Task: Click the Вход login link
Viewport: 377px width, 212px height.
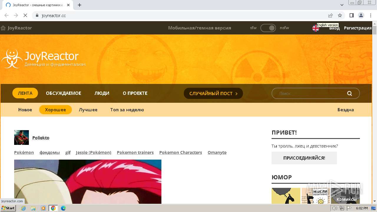Action: click(x=334, y=28)
